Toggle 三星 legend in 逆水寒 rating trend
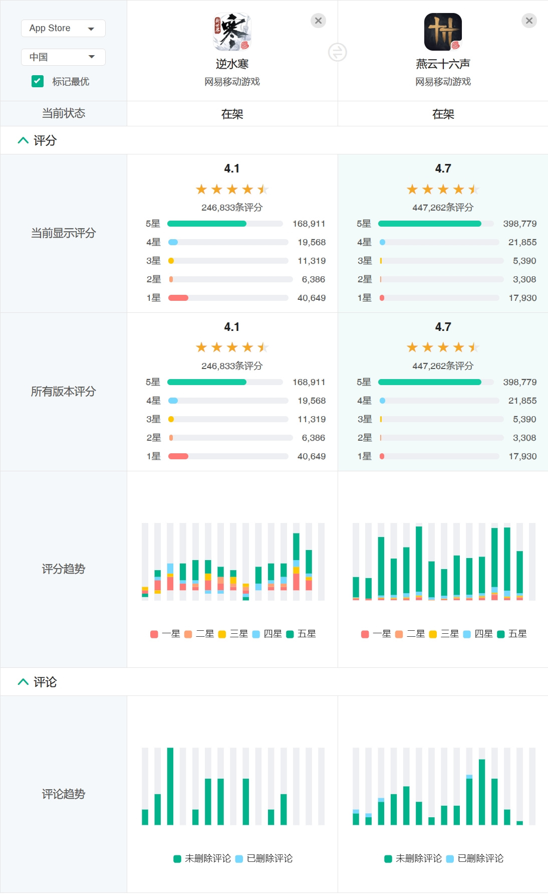Viewport: 548px width, 896px height. [x=233, y=634]
